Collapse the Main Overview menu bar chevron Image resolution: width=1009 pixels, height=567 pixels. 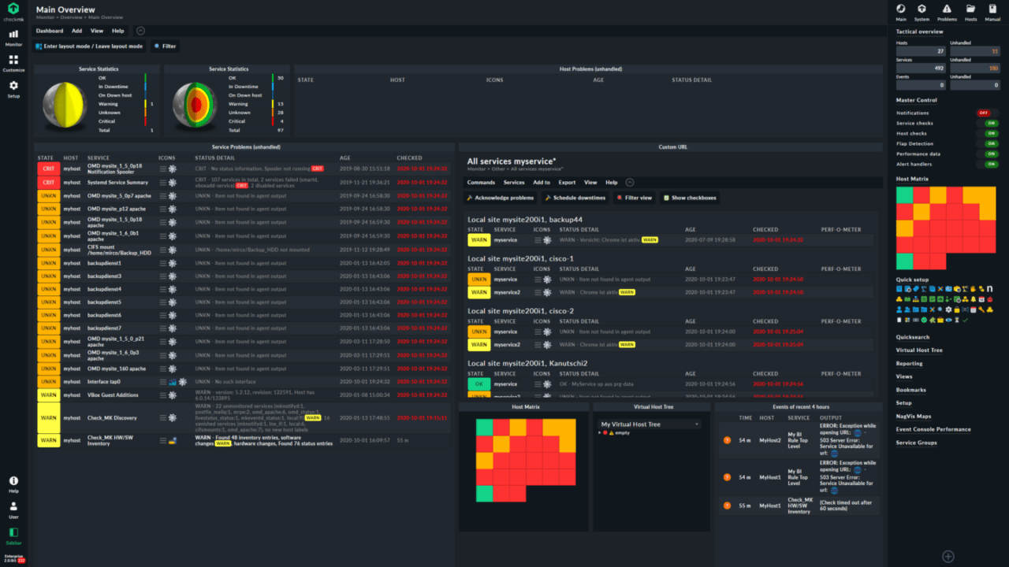coord(140,31)
